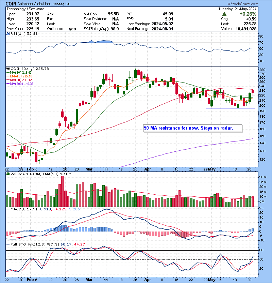Select the Chg value +0.59
This screenshot has width=272, height=283.
coord(251,19)
